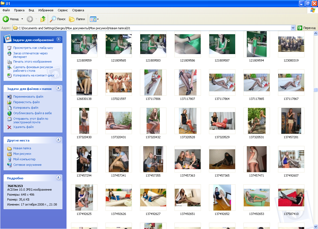Image resolution: width=318 pixels, height=229 pixels.
Task: Click Заказ отпечатков через Интернет link
Action: 30,55
